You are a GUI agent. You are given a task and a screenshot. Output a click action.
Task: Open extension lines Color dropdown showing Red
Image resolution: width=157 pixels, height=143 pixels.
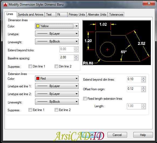pyautogui.click(x=57, y=78)
